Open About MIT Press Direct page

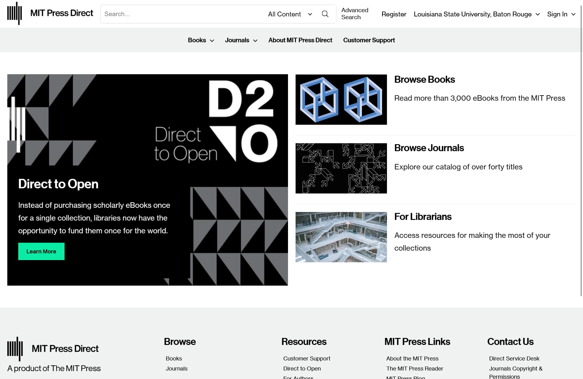(300, 40)
